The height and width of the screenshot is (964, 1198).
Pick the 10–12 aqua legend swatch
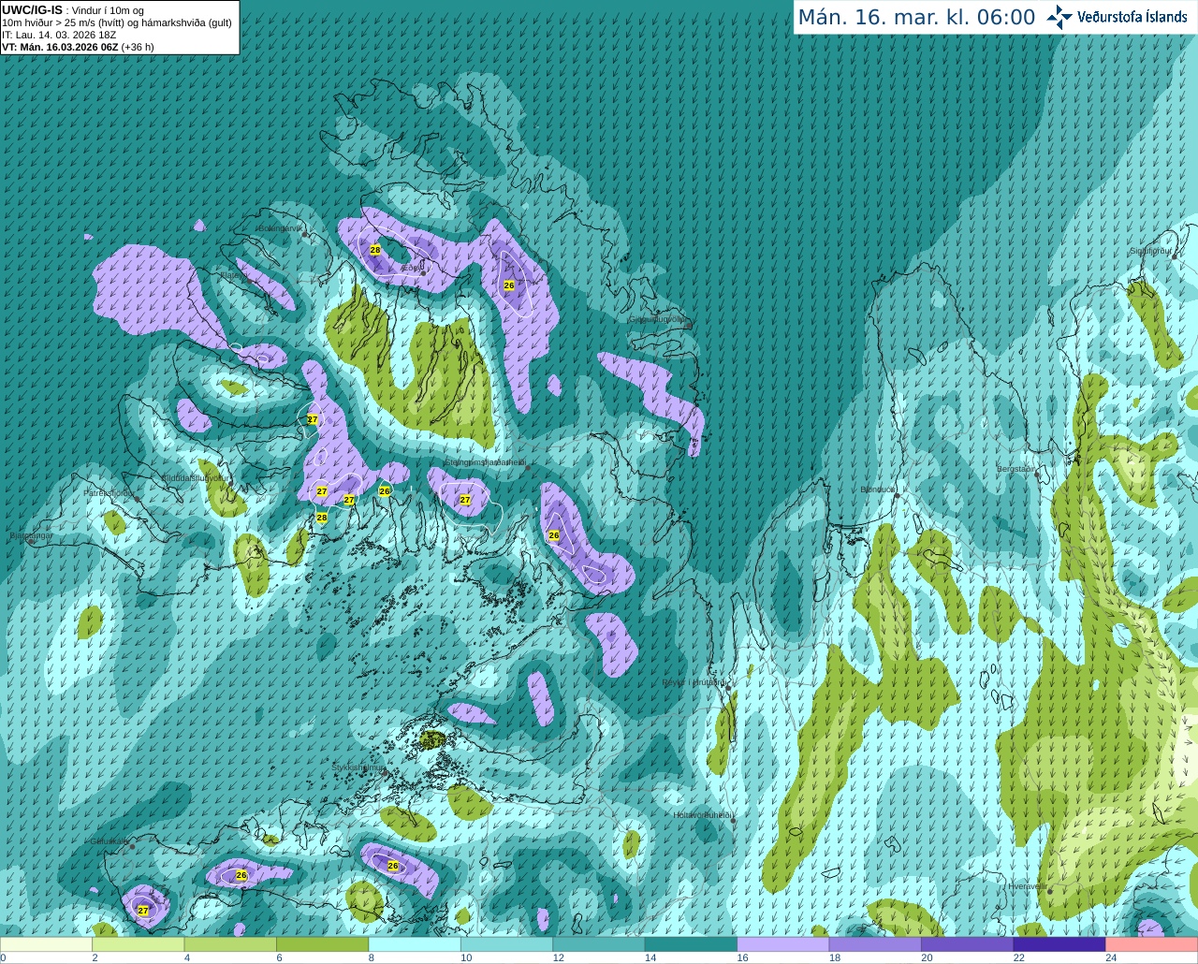coord(507,944)
